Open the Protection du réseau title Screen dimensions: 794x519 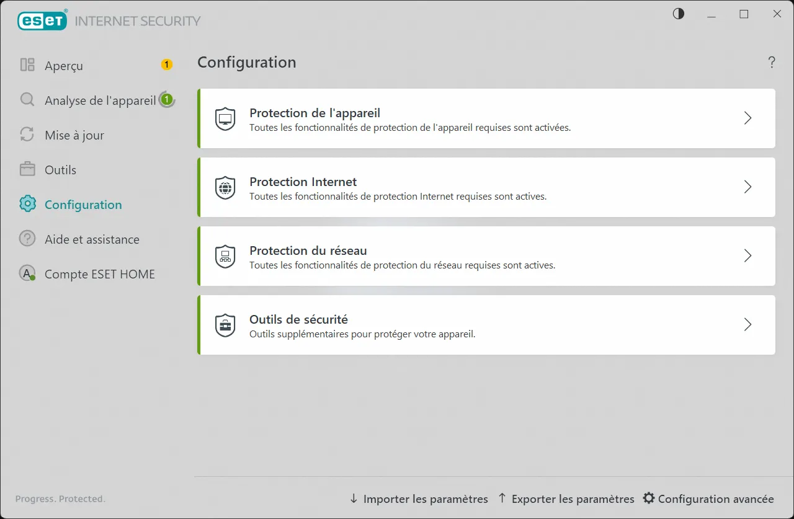(x=308, y=251)
